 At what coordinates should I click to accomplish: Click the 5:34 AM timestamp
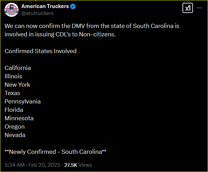coord(14,165)
